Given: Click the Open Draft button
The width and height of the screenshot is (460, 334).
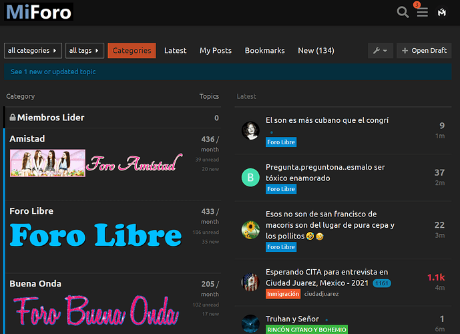Looking at the screenshot, I should tap(424, 51).
